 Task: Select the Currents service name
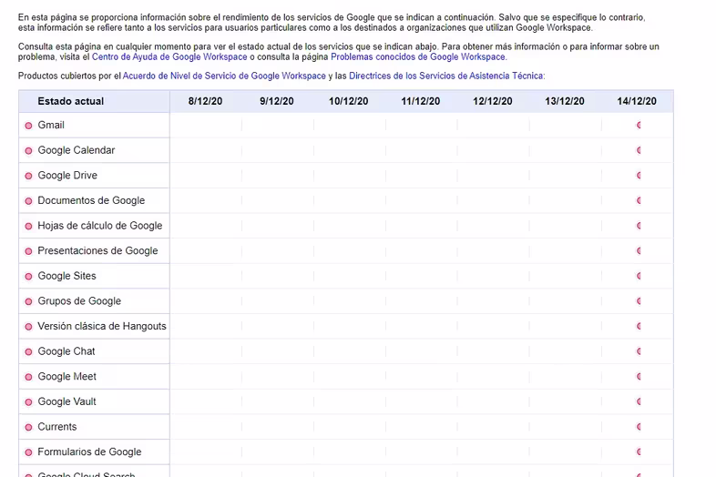pyautogui.click(x=57, y=427)
